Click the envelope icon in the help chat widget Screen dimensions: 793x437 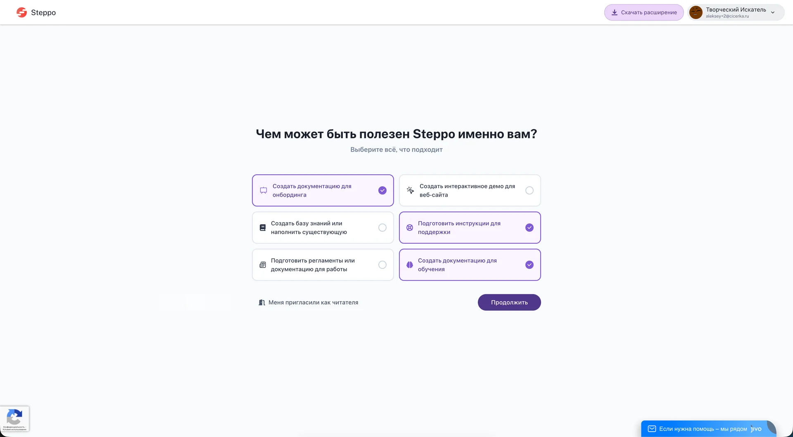[x=652, y=429]
